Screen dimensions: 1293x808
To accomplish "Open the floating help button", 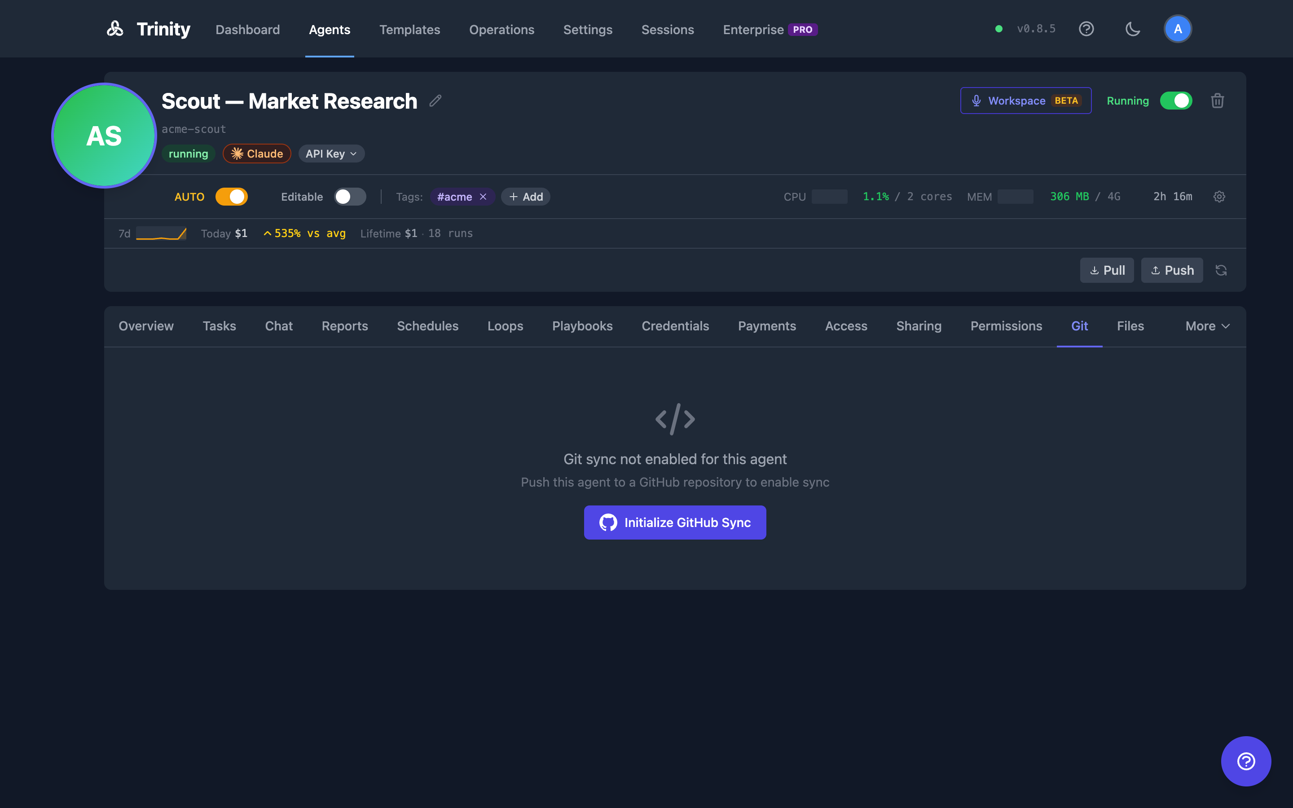I will pos(1246,761).
